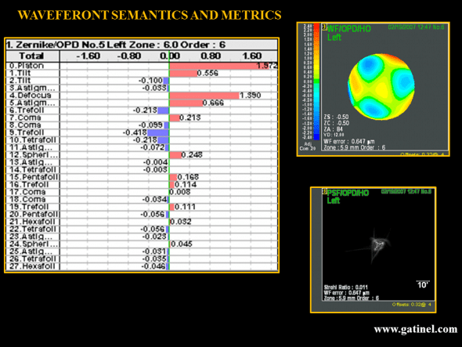Select the PSF point spread image
The width and height of the screenshot is (462, 347).
coord(379,244)
